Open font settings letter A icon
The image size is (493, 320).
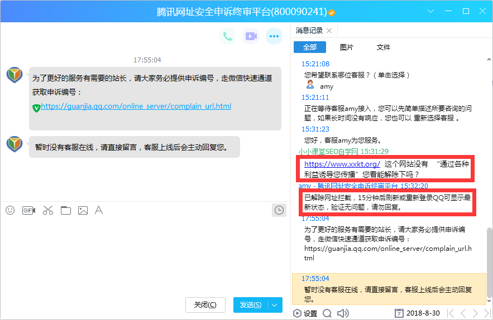tap(99, 210)
